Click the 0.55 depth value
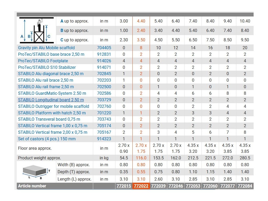This screenshot has height=201, width=268. [x=141, y=172]
